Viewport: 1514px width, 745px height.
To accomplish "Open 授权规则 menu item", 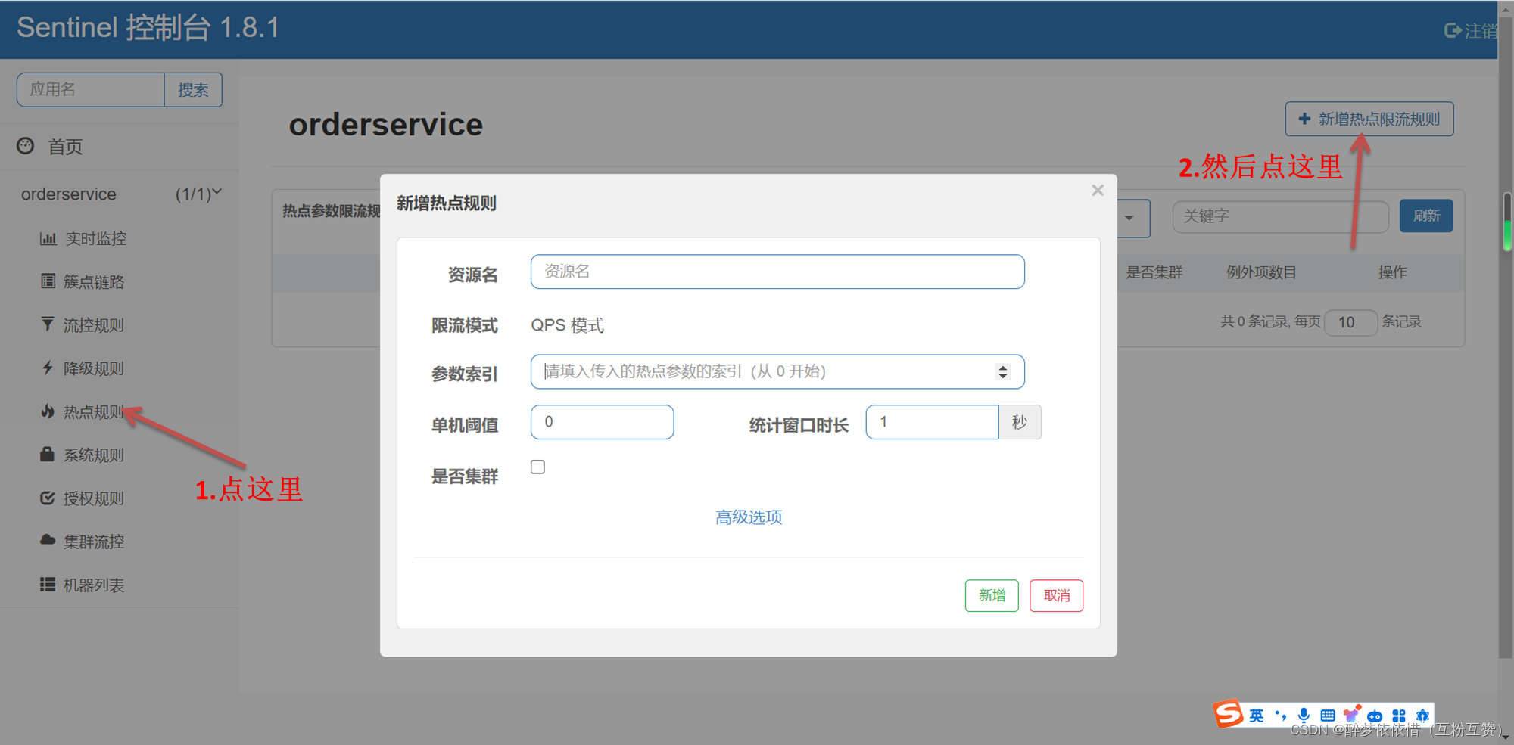I will tap(94, 498).
